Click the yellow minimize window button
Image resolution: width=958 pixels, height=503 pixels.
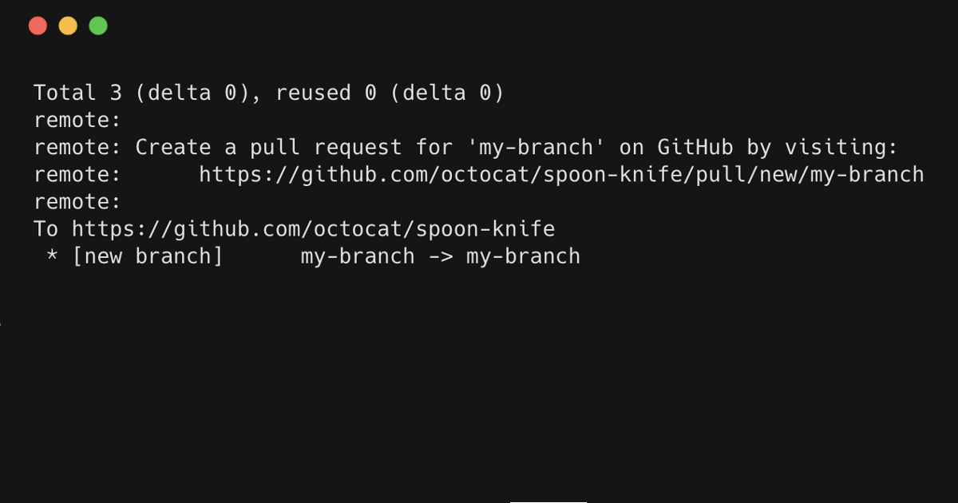click(68, 26)
